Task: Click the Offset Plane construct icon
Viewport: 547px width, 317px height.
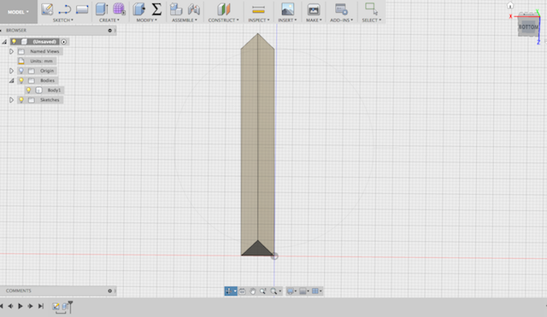Action: 224,9
